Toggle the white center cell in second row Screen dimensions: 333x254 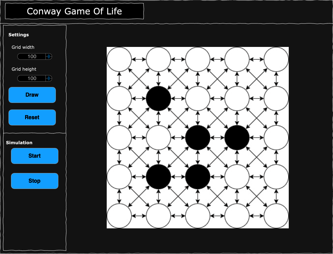pyautogui.click(x=198, y=99)
